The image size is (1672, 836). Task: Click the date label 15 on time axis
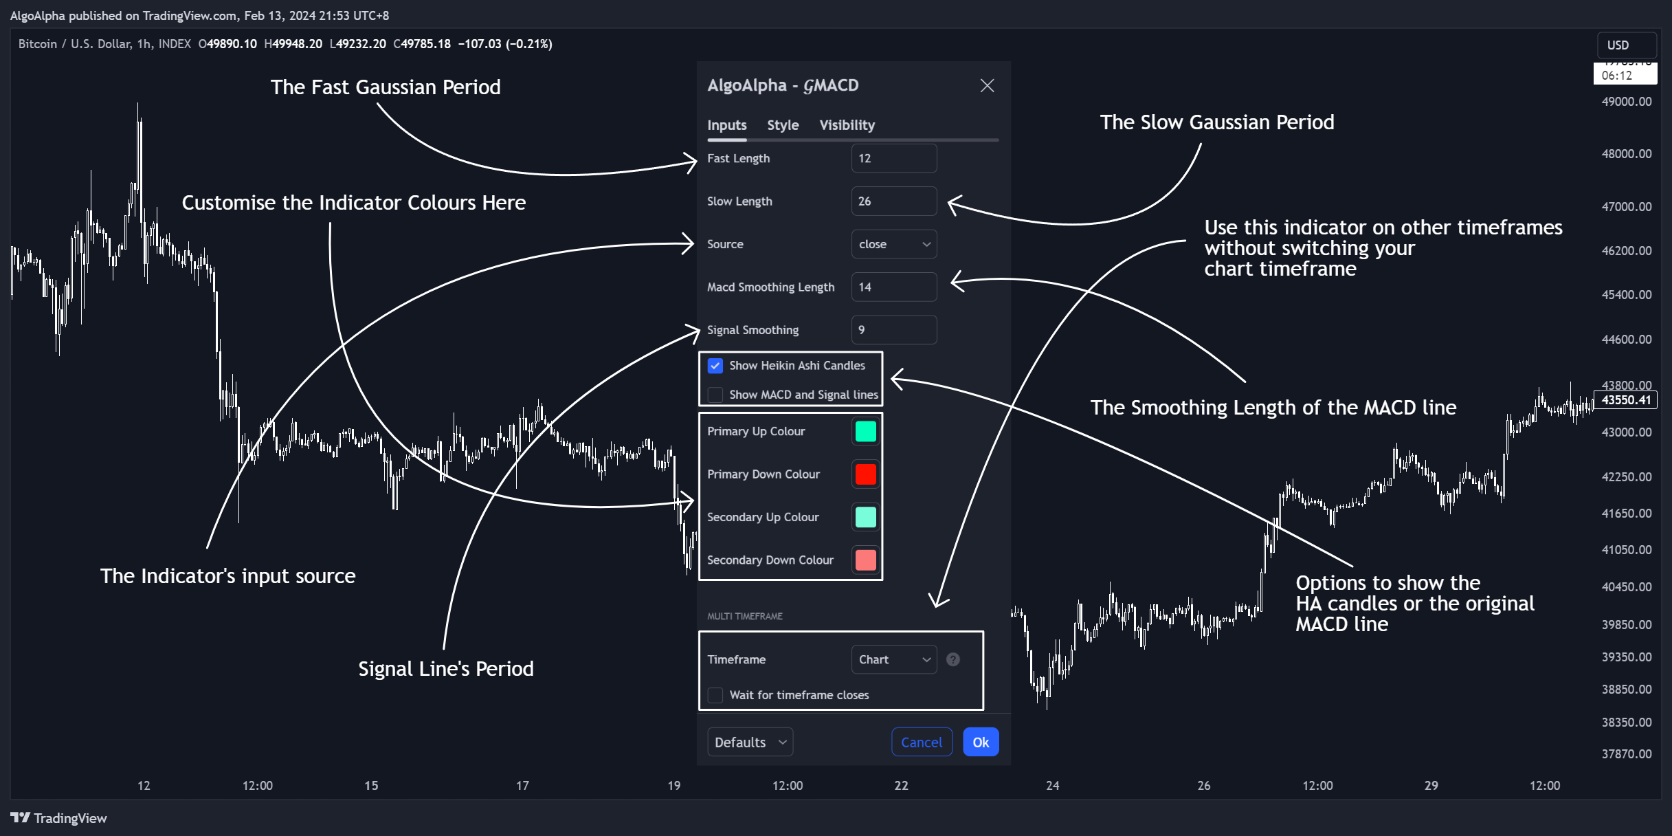pyautogui.click(x=371, y=785)
